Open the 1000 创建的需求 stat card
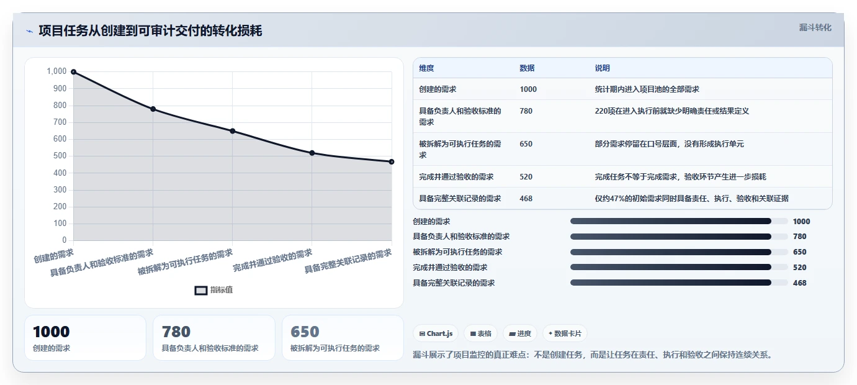The image size is (857, 385). coord(85,338)
